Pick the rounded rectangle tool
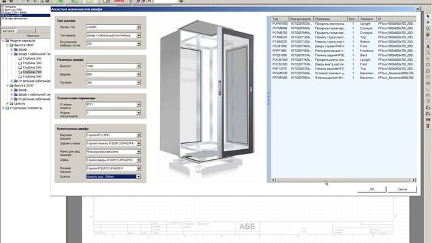 point(428,71)
